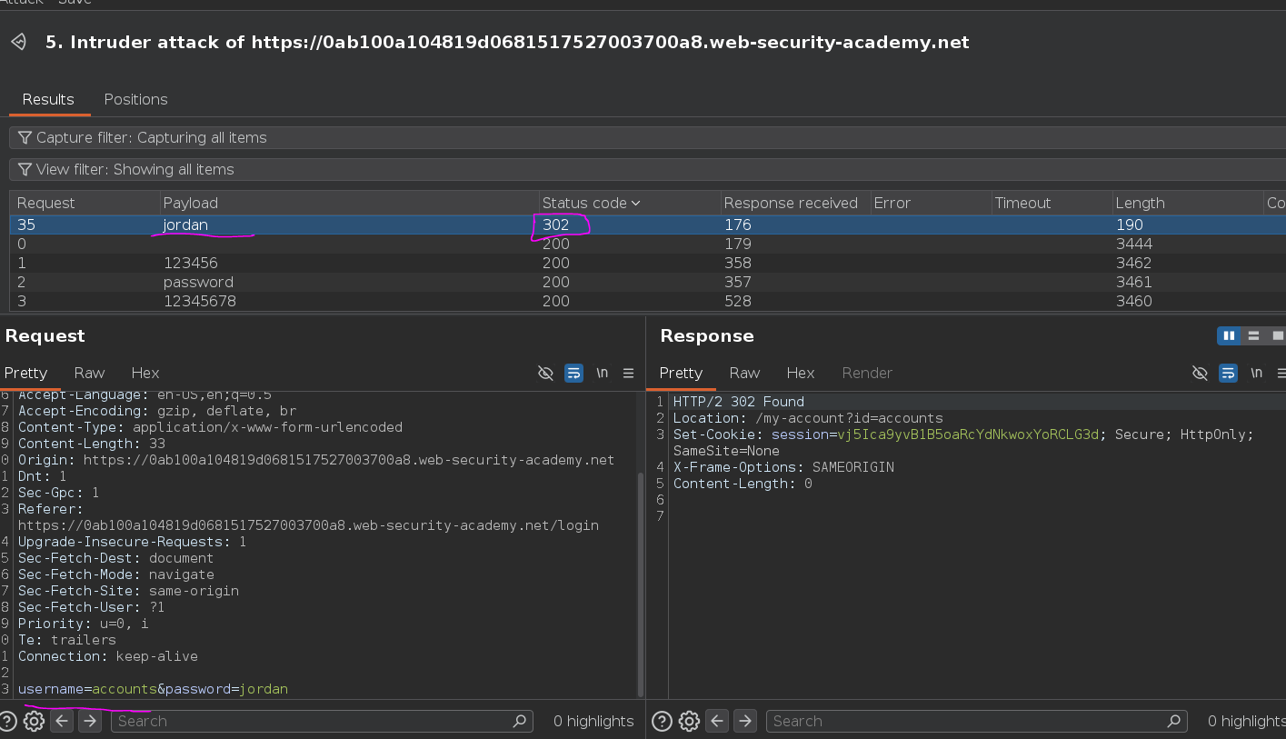Select side-by-side layout icon
This screenshot has width=1286, height=739.
coord(1229,335)
